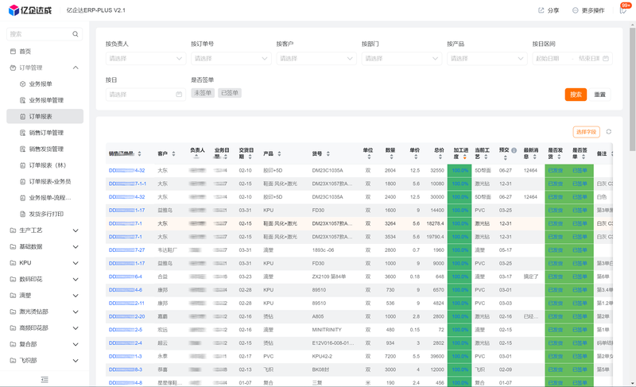Screen dimensions: 636x387
Task: Select the 未签单 filter tag
Action: 203,93
